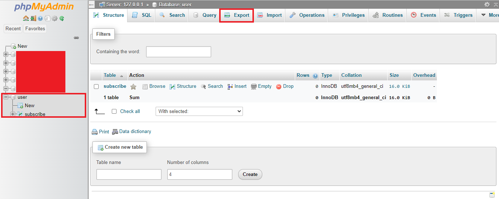499x199 pixels.
Task: Click the Create table button
Action: [250, 174]
